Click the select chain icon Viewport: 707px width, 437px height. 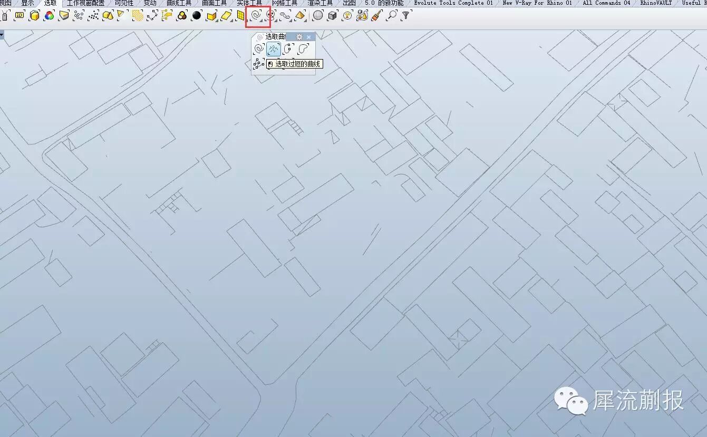pos(285,15)
